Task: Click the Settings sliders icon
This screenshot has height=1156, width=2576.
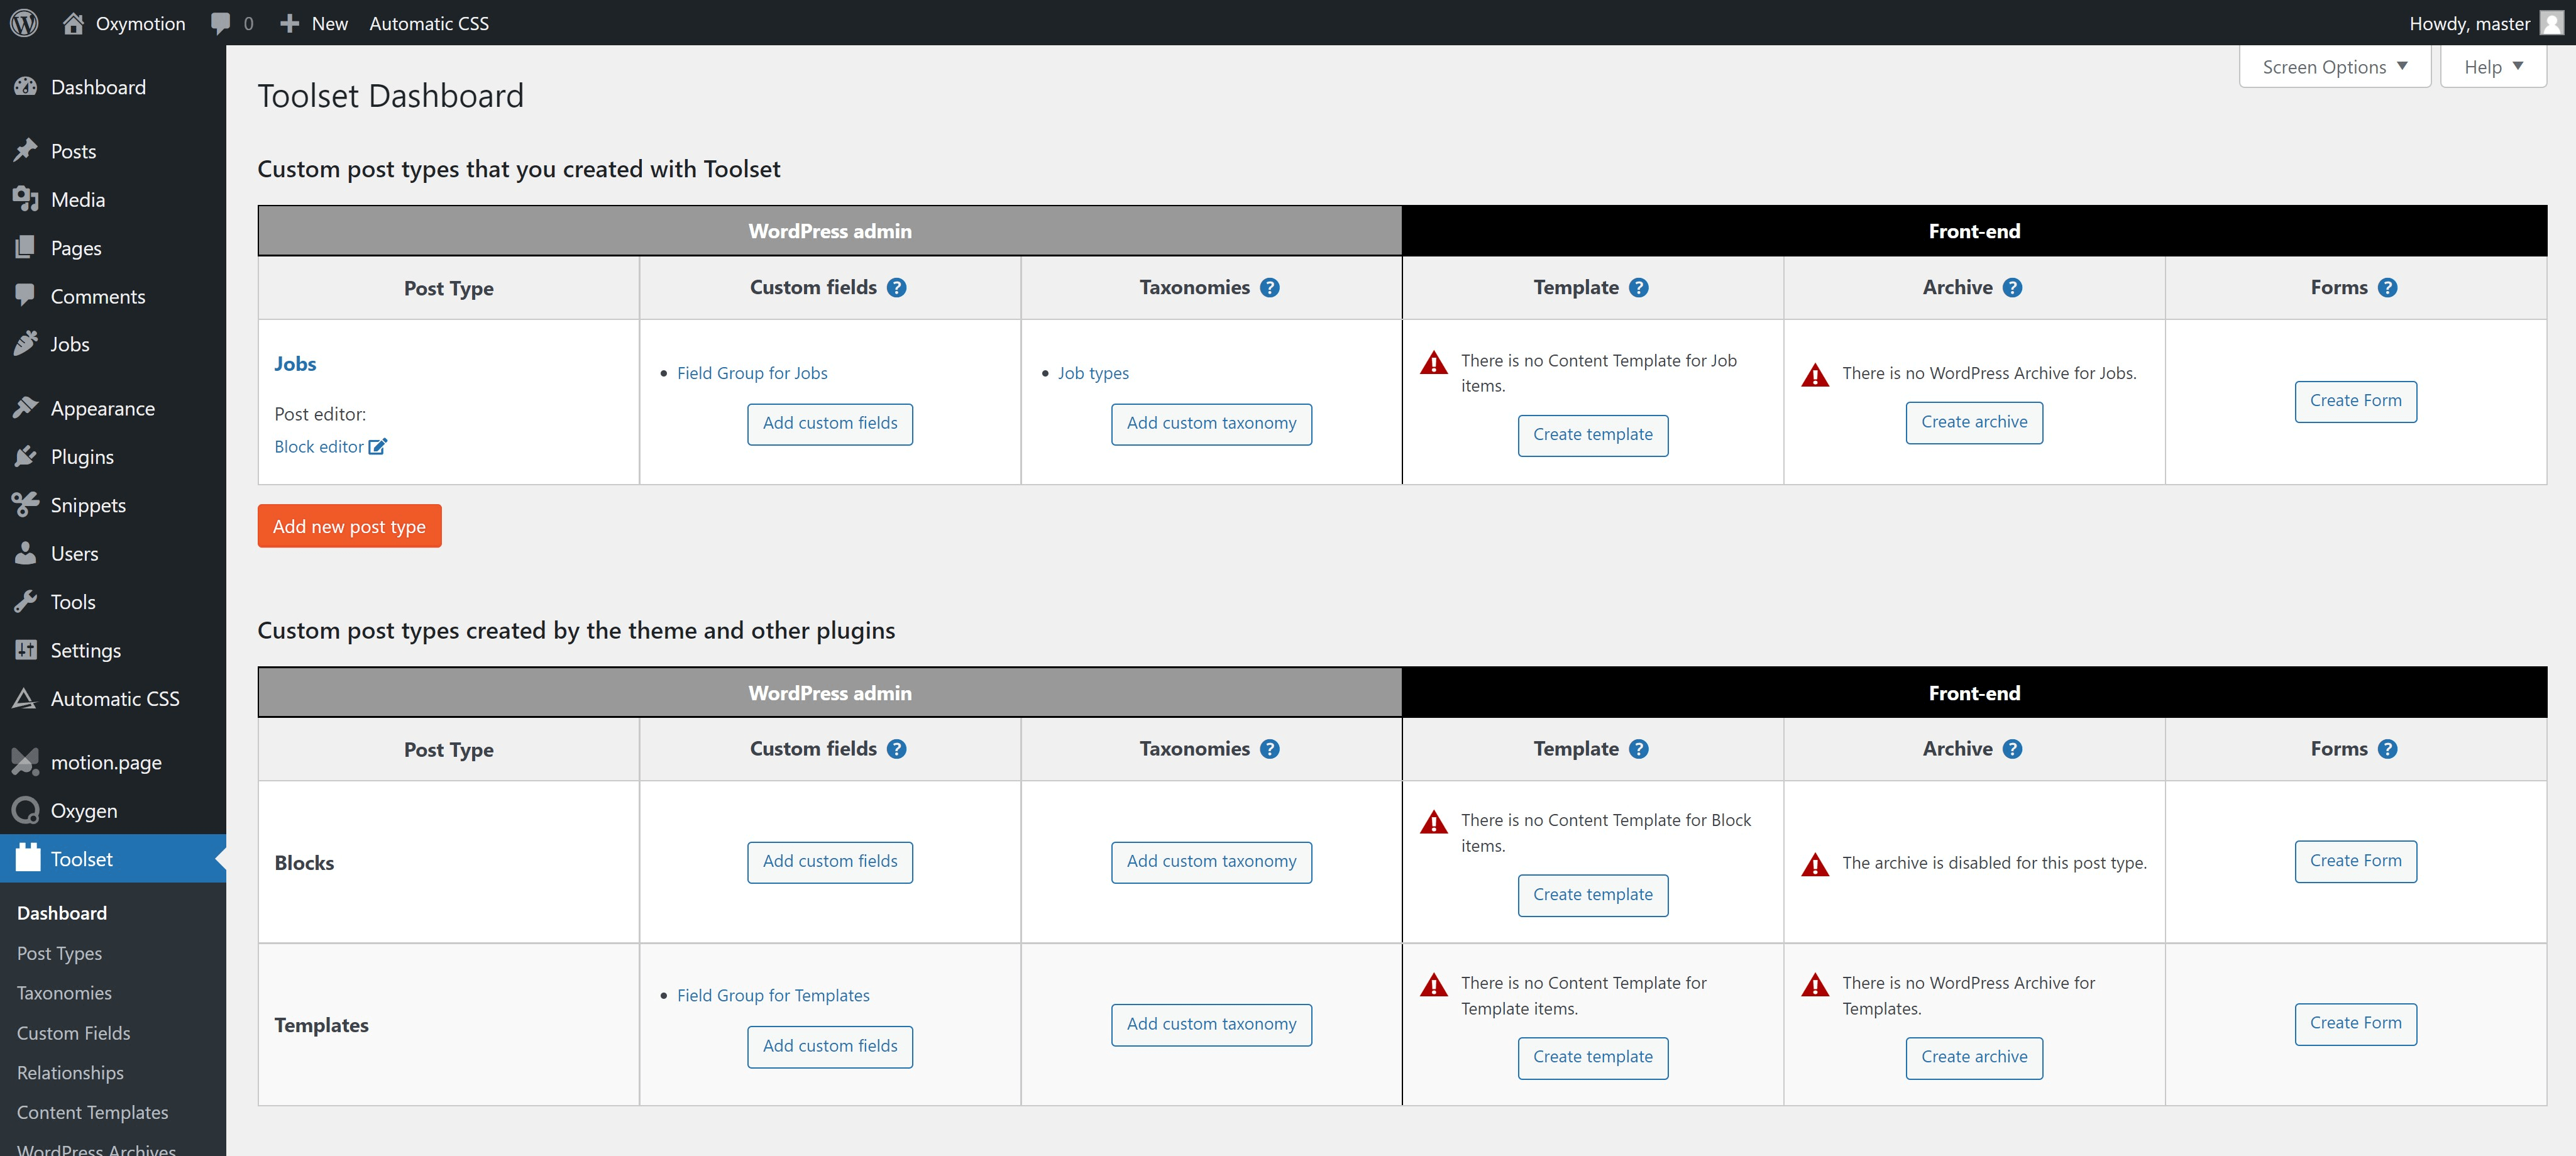Action: (x=26, y=650)
